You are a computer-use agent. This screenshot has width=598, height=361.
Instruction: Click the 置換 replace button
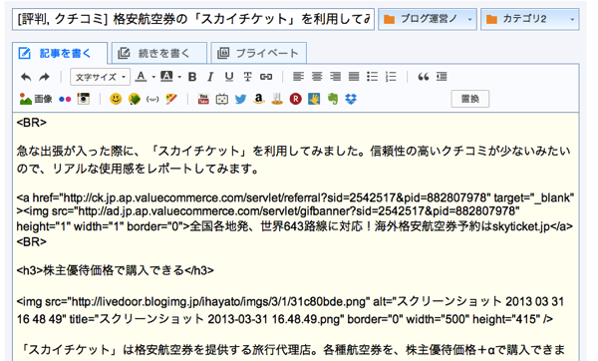tap(469, 99)
